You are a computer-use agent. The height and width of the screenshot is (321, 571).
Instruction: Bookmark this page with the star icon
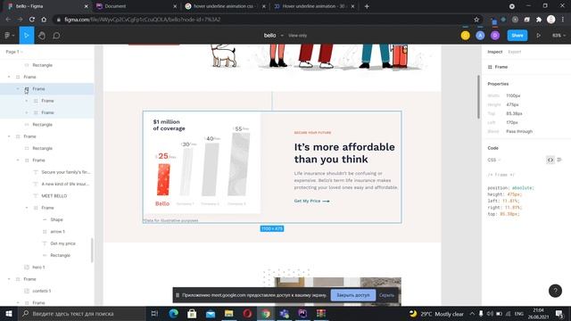pyautogui.click(x=476, y=20)
